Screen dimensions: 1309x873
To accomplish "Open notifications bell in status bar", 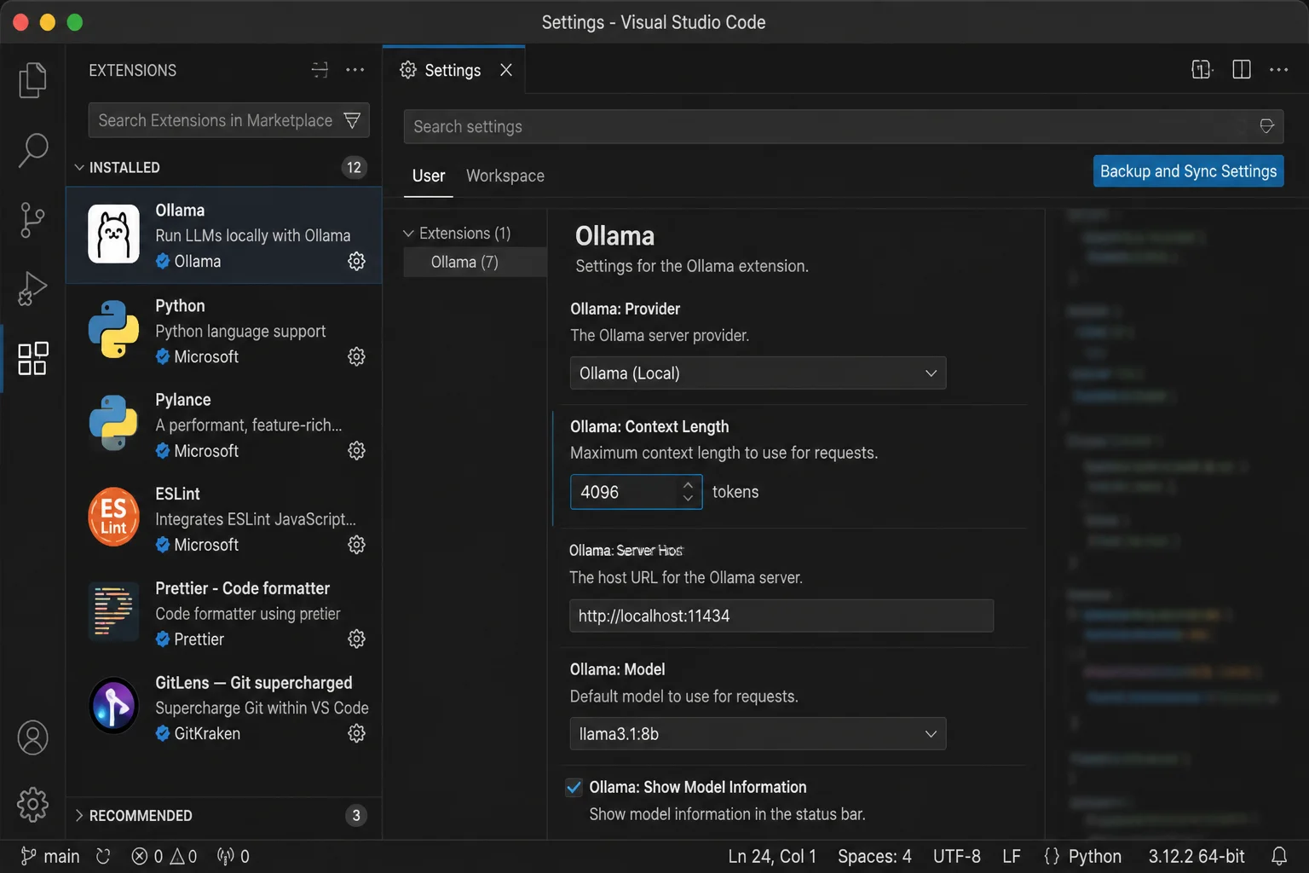I will [x=1279, y=856].
